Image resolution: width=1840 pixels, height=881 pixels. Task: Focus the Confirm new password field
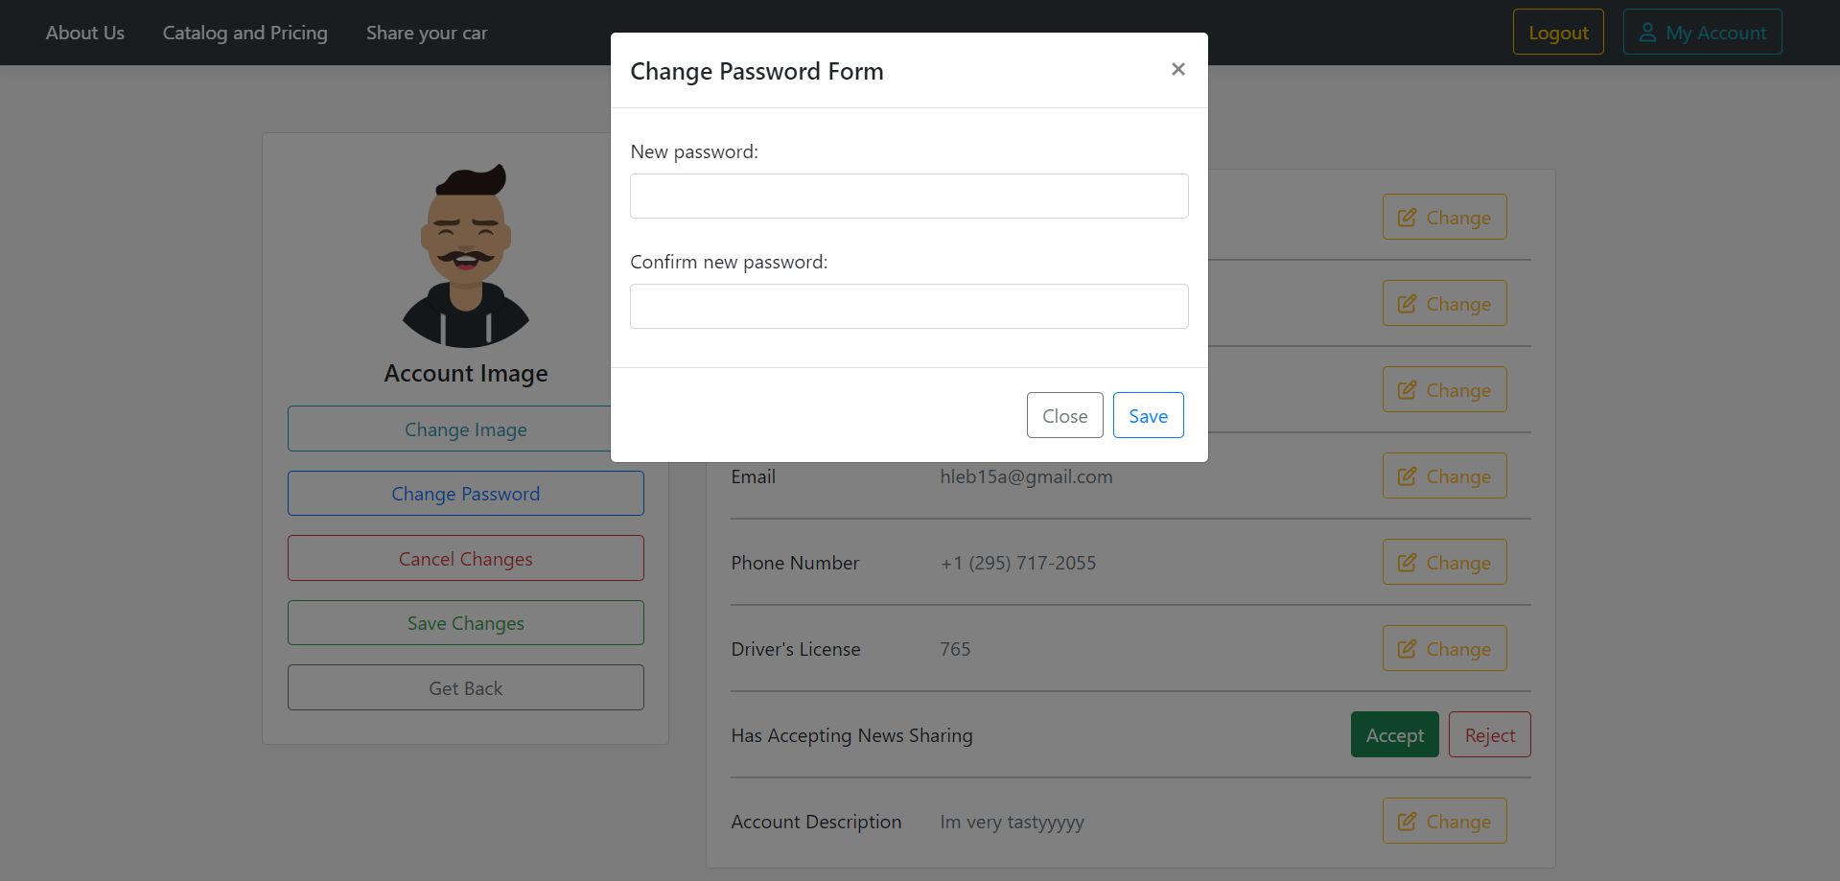pos(909,307)
